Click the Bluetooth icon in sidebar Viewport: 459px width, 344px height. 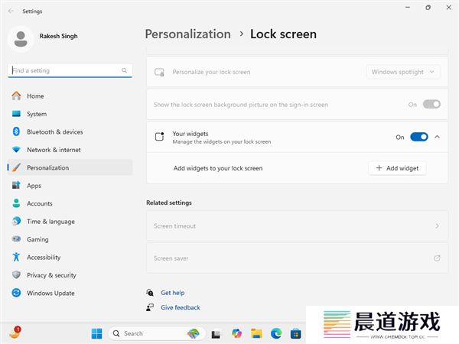(x=16, y=131)
